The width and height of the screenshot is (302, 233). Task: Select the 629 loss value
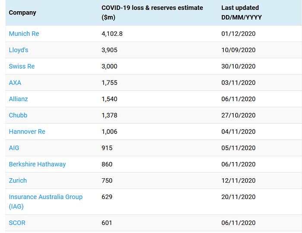(x=107, y=197)
